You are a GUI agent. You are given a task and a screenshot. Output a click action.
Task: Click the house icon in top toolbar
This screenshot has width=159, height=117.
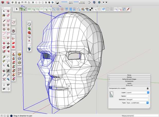pyautogui.click(x=19, y=3)
